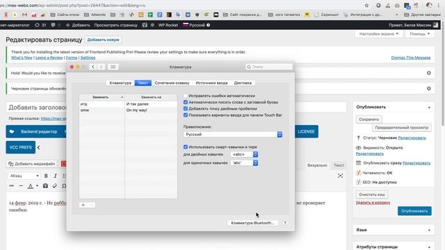
Task: Open the double quotes style dropdown
Action: click(244, 154)
